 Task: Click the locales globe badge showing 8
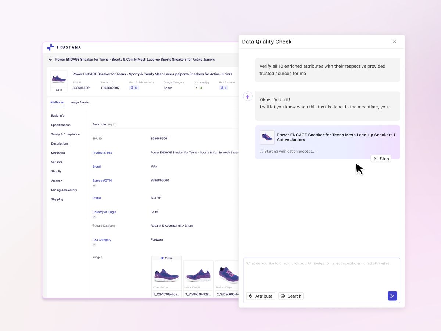223,88
